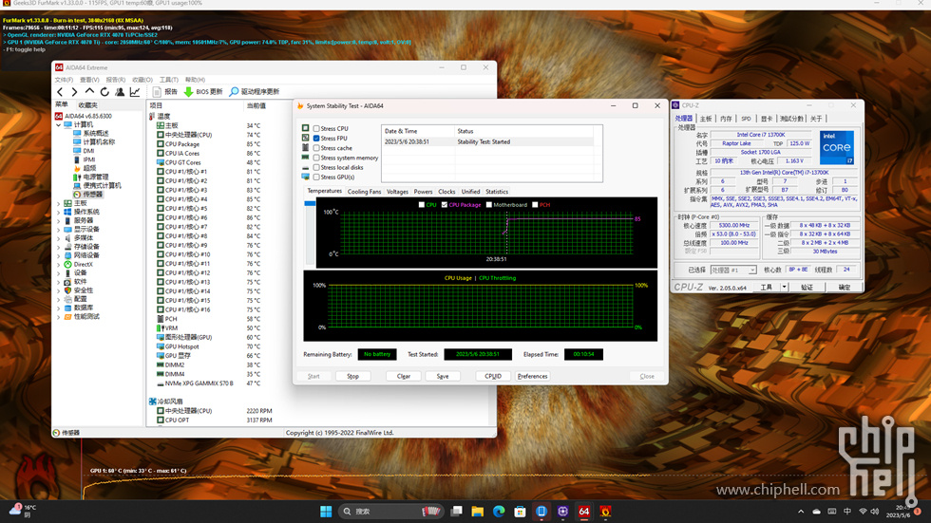Switch to the SPD tab in CPU-Z
The image size is (931, 523).
pyautogui.click(x=747, y=119)
